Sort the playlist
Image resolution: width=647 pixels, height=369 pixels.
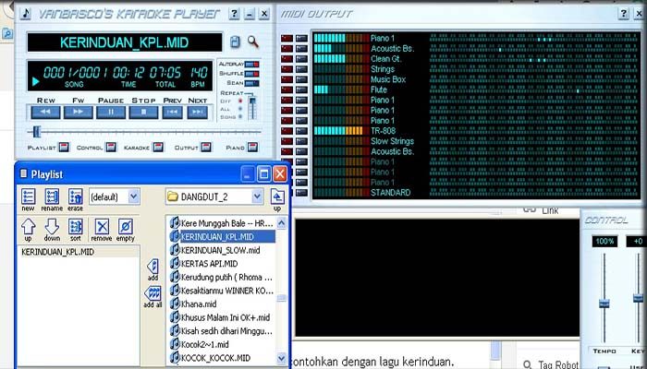[x=76, y=230]
